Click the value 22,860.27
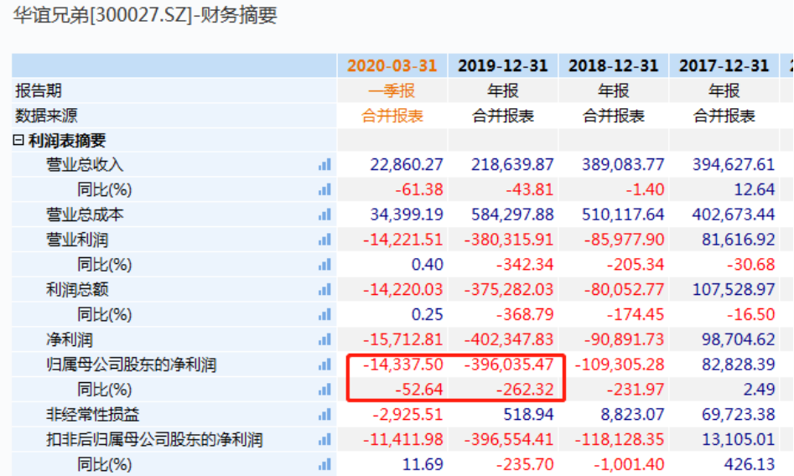The width and height of the screenshot is (794, 476). (406, 164)
